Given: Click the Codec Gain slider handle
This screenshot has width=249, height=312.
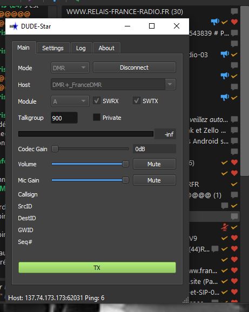Looking at the screenshot, I should [55, 148].
